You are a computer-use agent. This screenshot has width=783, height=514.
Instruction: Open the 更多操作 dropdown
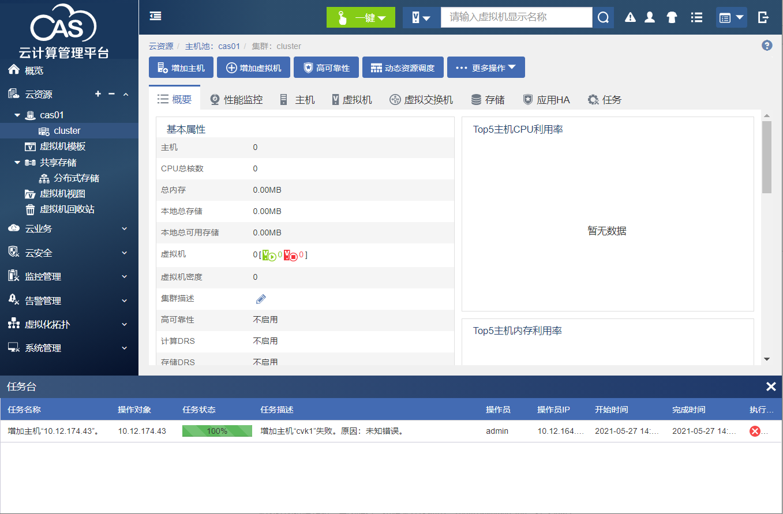coord(486,67)
